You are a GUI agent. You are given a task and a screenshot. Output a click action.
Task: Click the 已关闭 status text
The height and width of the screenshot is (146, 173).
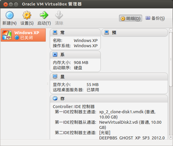coord(27,38)
